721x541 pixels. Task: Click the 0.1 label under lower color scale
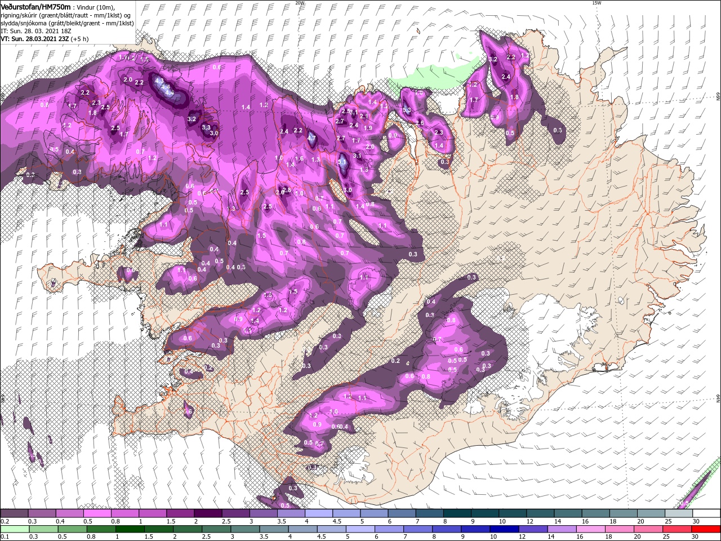coord(5,537)
